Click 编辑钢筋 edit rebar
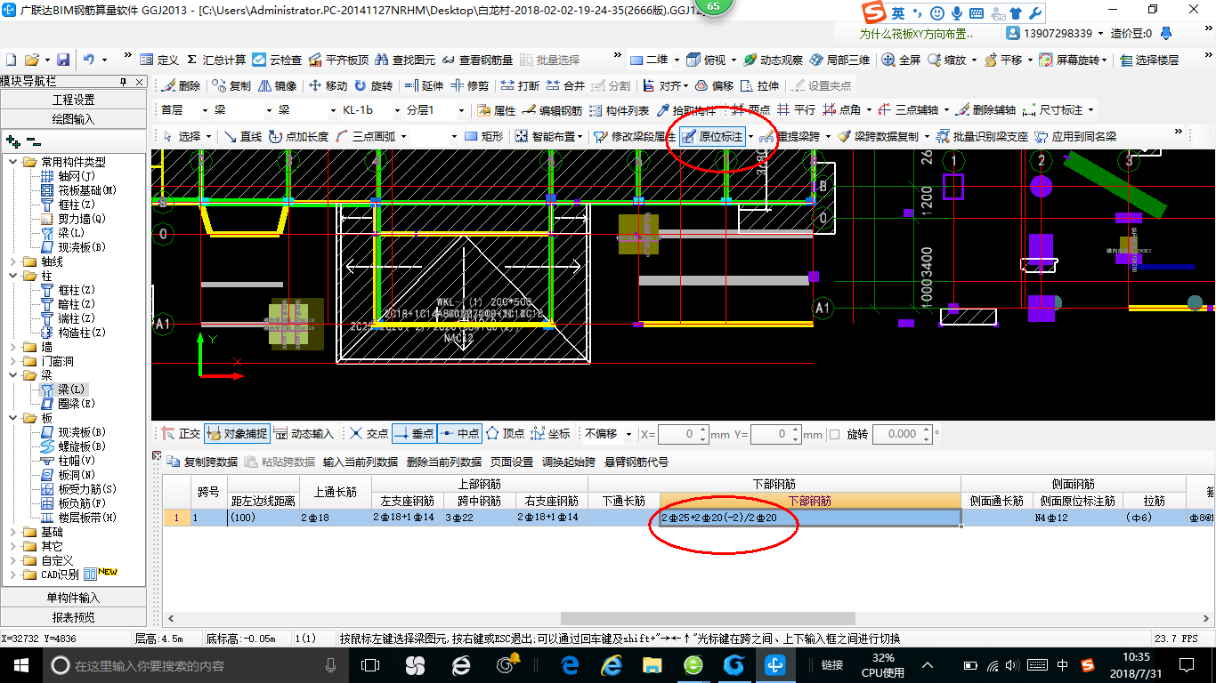This screenshot has width=1216, height=683. click(553, 110)
